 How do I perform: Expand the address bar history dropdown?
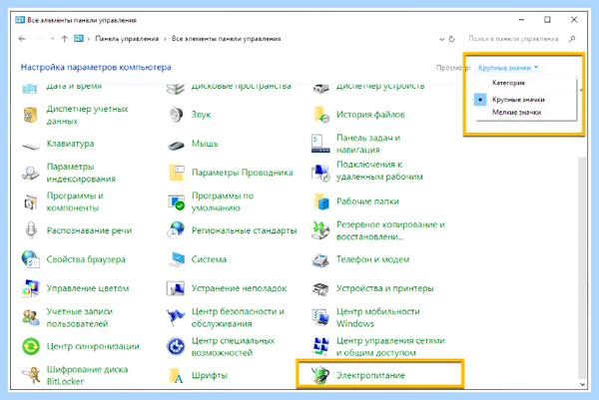tap(441, 39)
